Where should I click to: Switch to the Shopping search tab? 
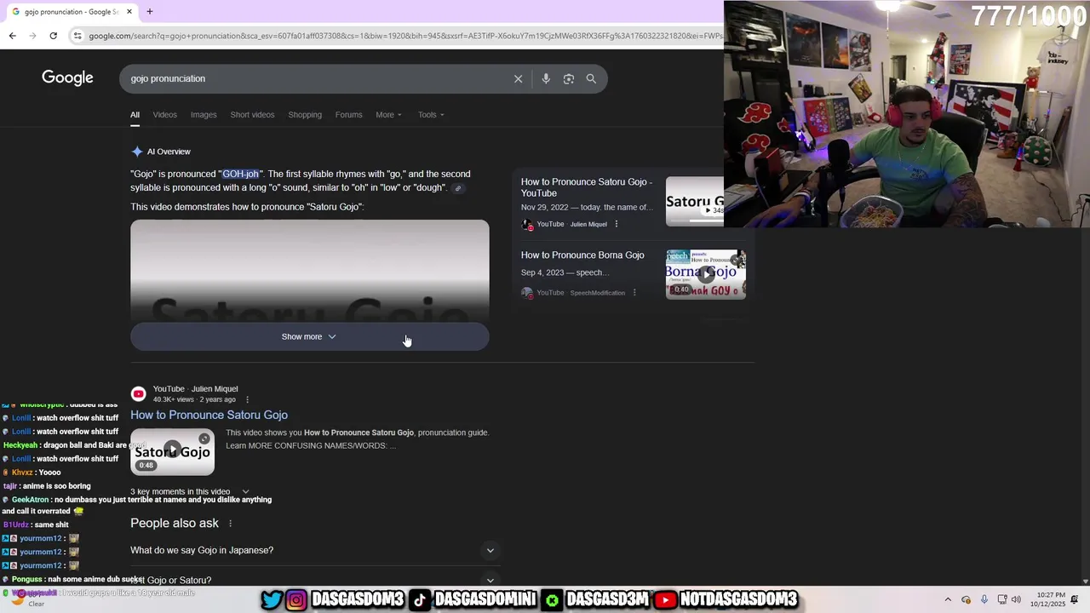(305, 115)
